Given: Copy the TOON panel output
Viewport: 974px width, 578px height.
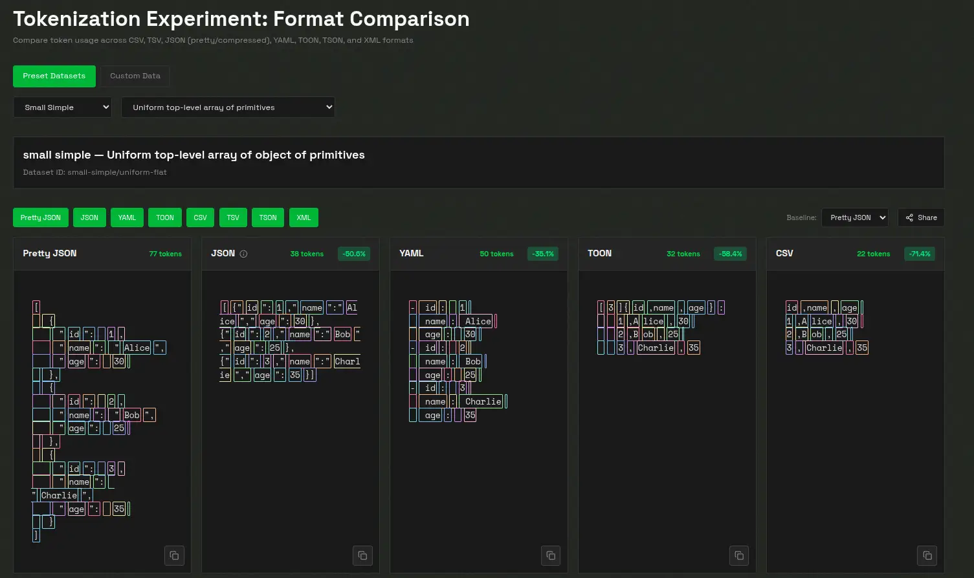Looking at the screenshot, I should [739, 555].
